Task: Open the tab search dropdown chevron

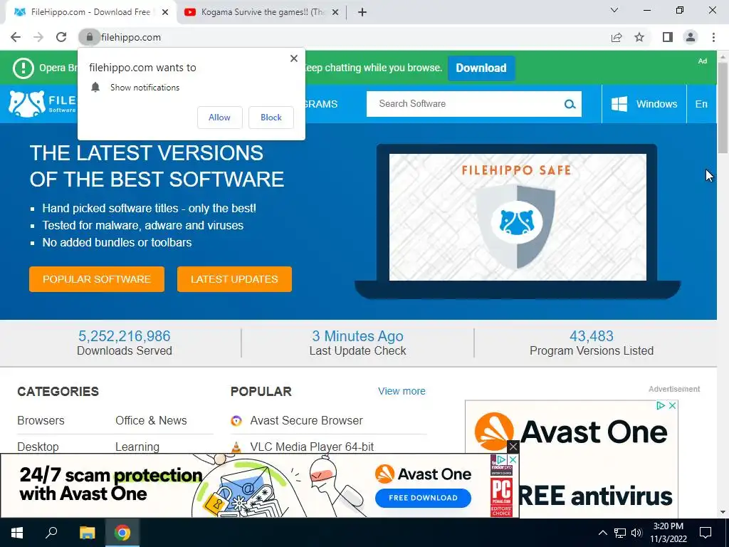Action: (614, 10)
